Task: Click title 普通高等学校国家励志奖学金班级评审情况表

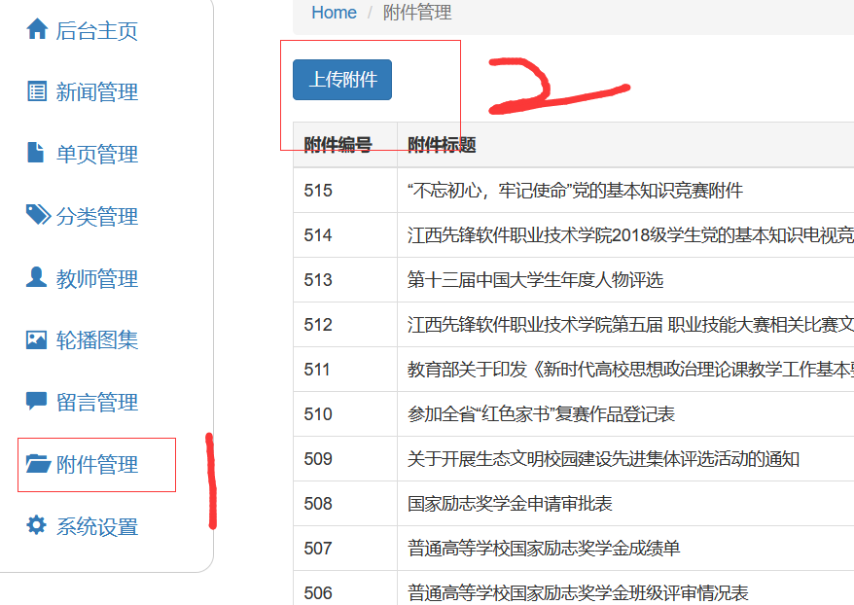Action: tap(578, 592)
